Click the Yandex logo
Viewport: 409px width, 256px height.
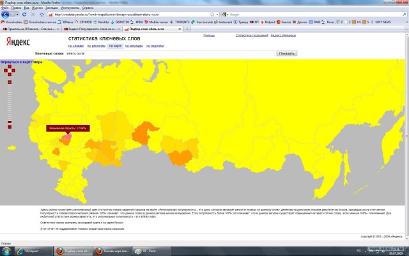click(18, 42)
